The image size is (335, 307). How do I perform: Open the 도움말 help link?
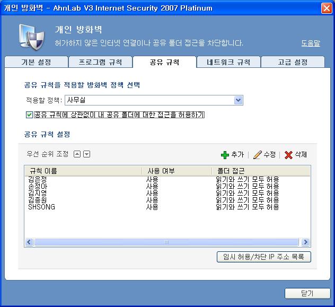[311, 43]
